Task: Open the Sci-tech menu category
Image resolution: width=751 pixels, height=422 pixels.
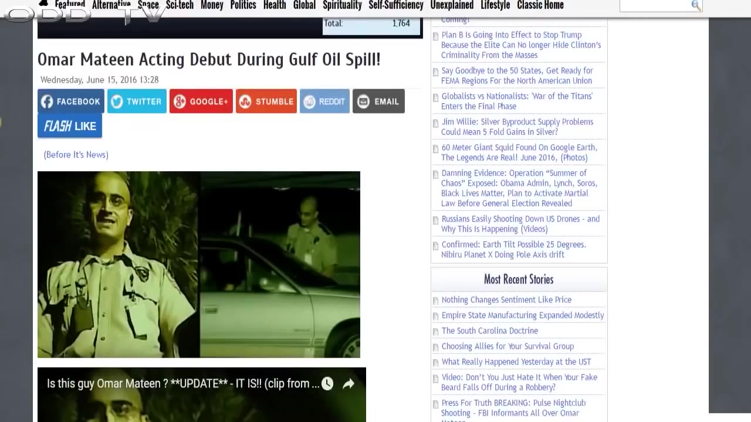Action: click(180, 5)
